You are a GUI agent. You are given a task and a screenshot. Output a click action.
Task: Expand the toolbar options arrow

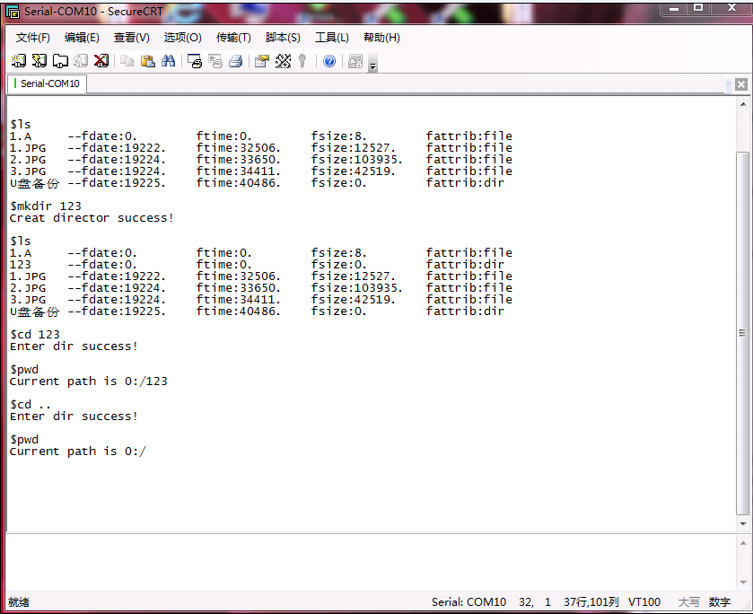(x=373, y=64)
